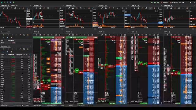Expand the leftmost chart panel header dropdown arrow

coord(31,5)
